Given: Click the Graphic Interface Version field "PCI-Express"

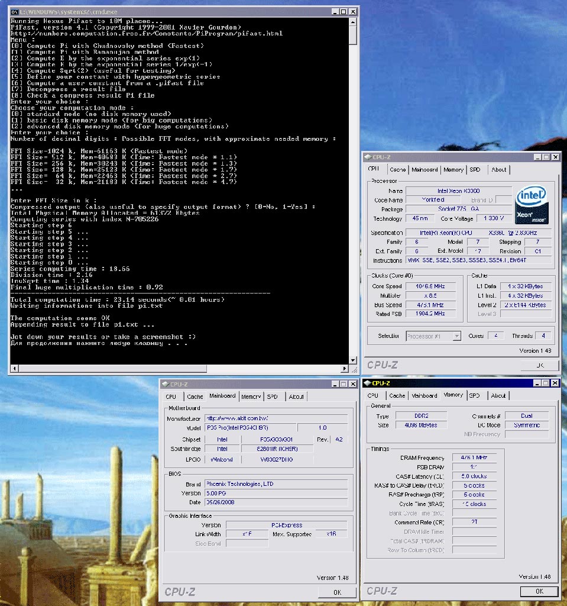Looking at the screenshot, I should tap(287, 526).
